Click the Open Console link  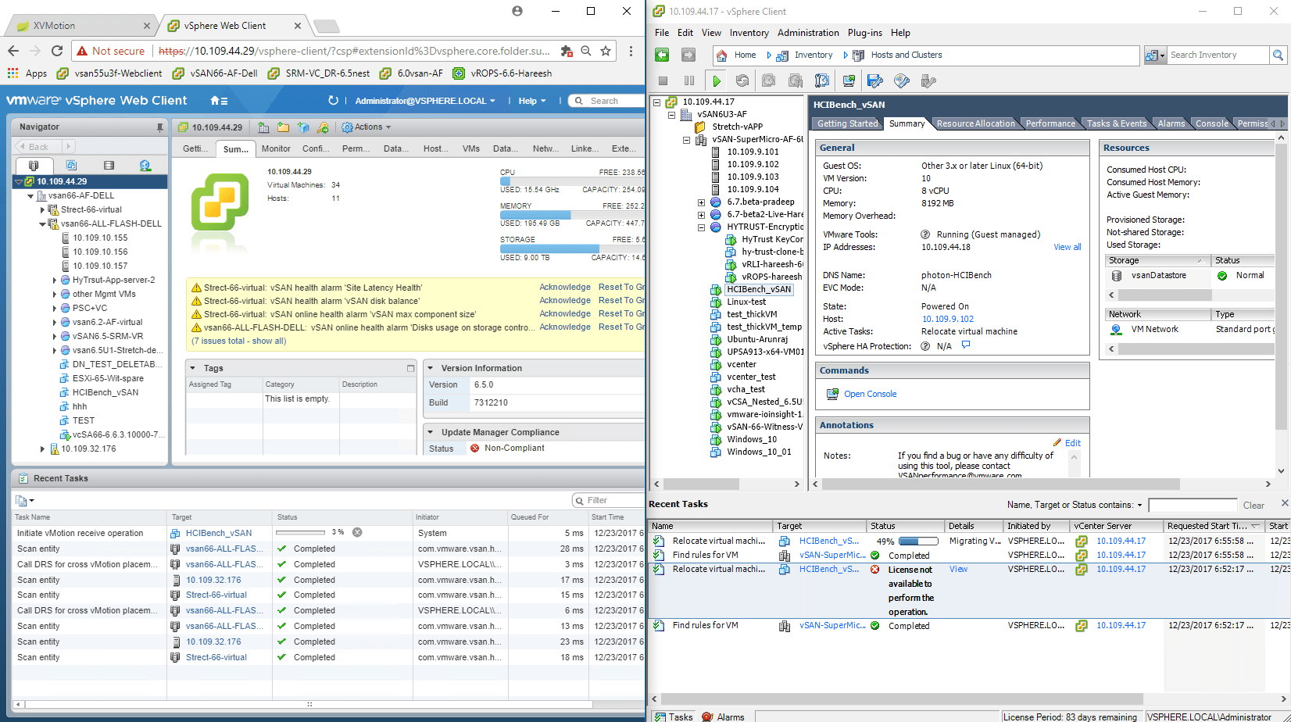coord(870,394)
